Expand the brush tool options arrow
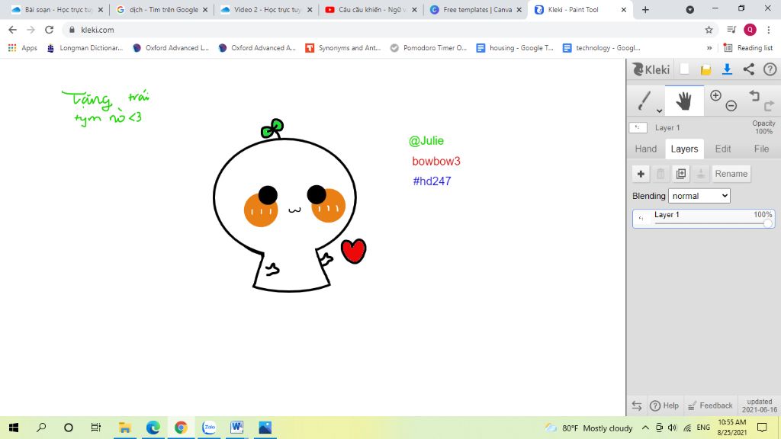 (659, 111)
